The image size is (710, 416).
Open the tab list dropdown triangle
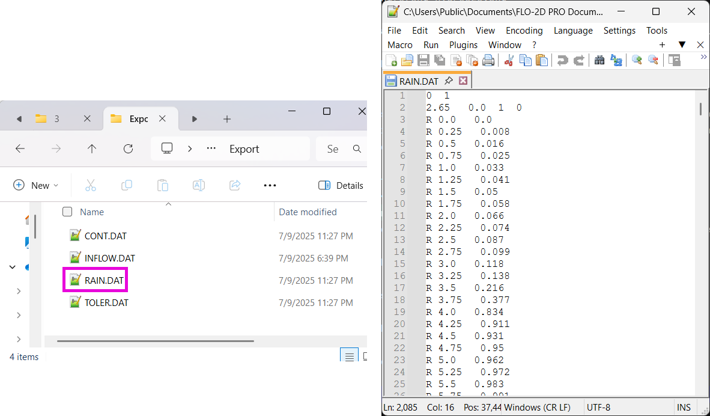click(x=682, y=45)
